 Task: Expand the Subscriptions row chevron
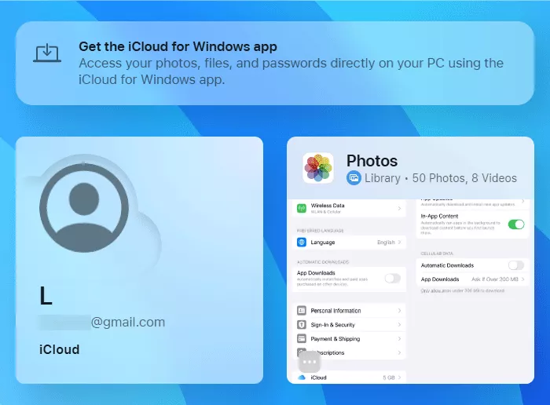pyautogui.click(x=399, y=352)
